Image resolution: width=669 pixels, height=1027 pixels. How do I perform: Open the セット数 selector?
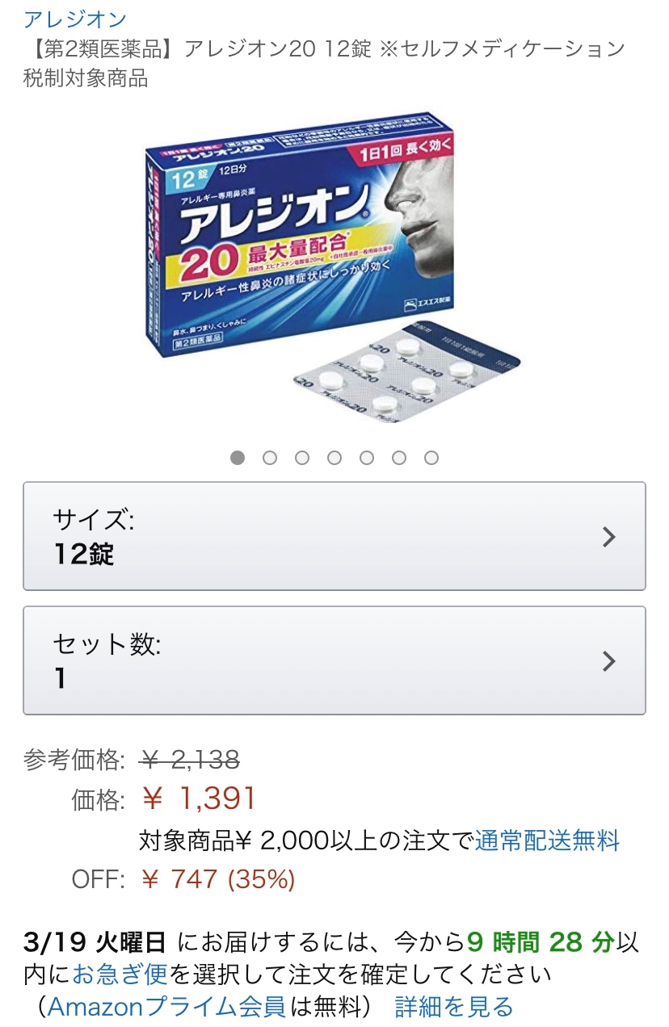tap(334, 660)
